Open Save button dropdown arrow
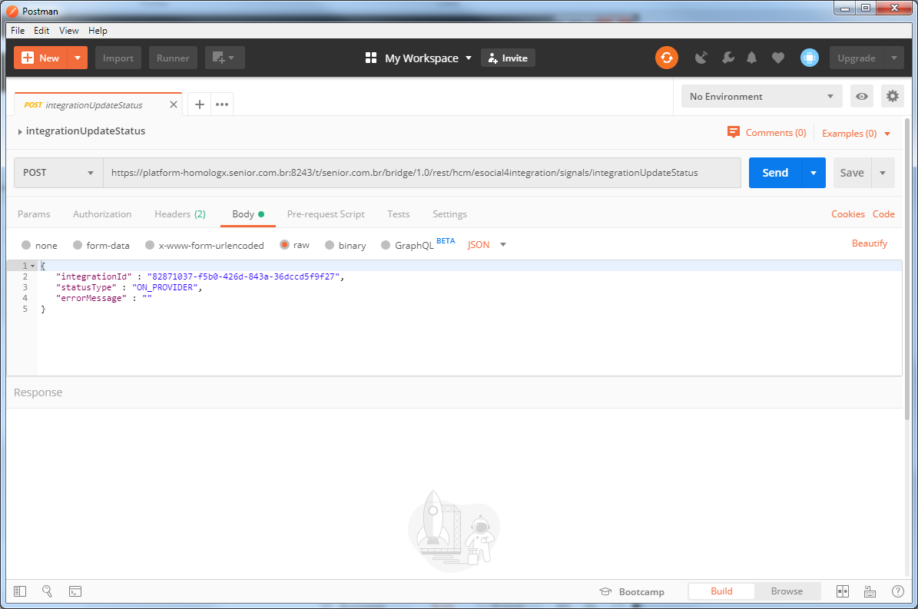The height and width of the screenshot is (609, 918). coord(883,173)
